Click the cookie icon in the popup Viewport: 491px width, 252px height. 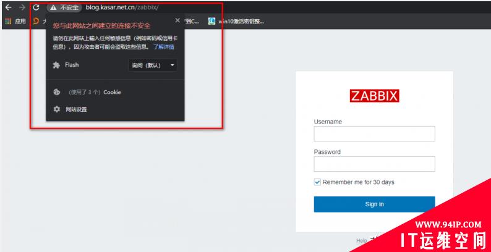pyautogui.click(x=56, y=92)
